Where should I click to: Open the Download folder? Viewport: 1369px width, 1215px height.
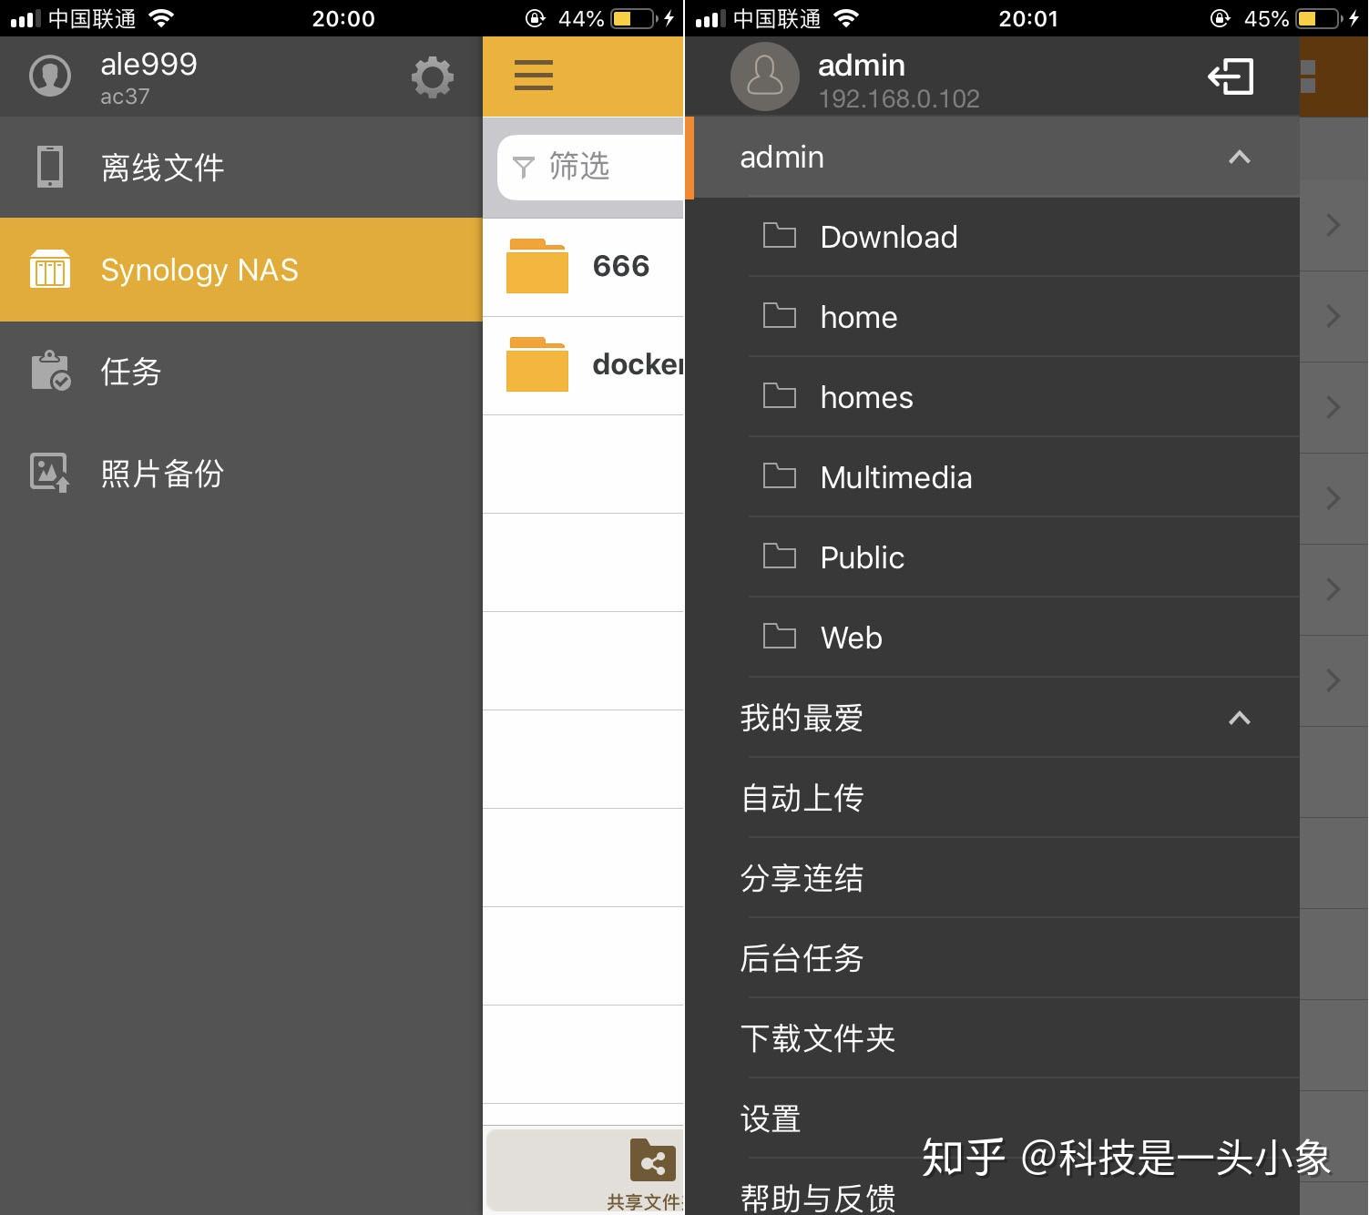pos(1024,237)
